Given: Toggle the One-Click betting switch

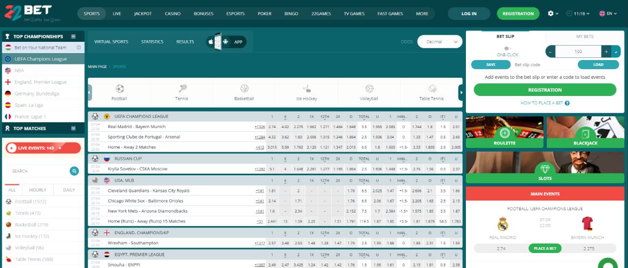Looking at the screenshot, I should [x=508, y=48].
